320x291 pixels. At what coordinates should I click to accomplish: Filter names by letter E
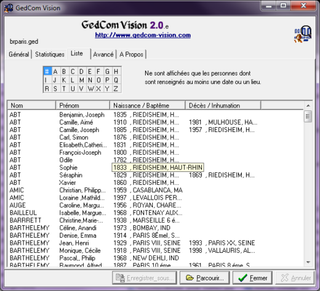(90, 71)
